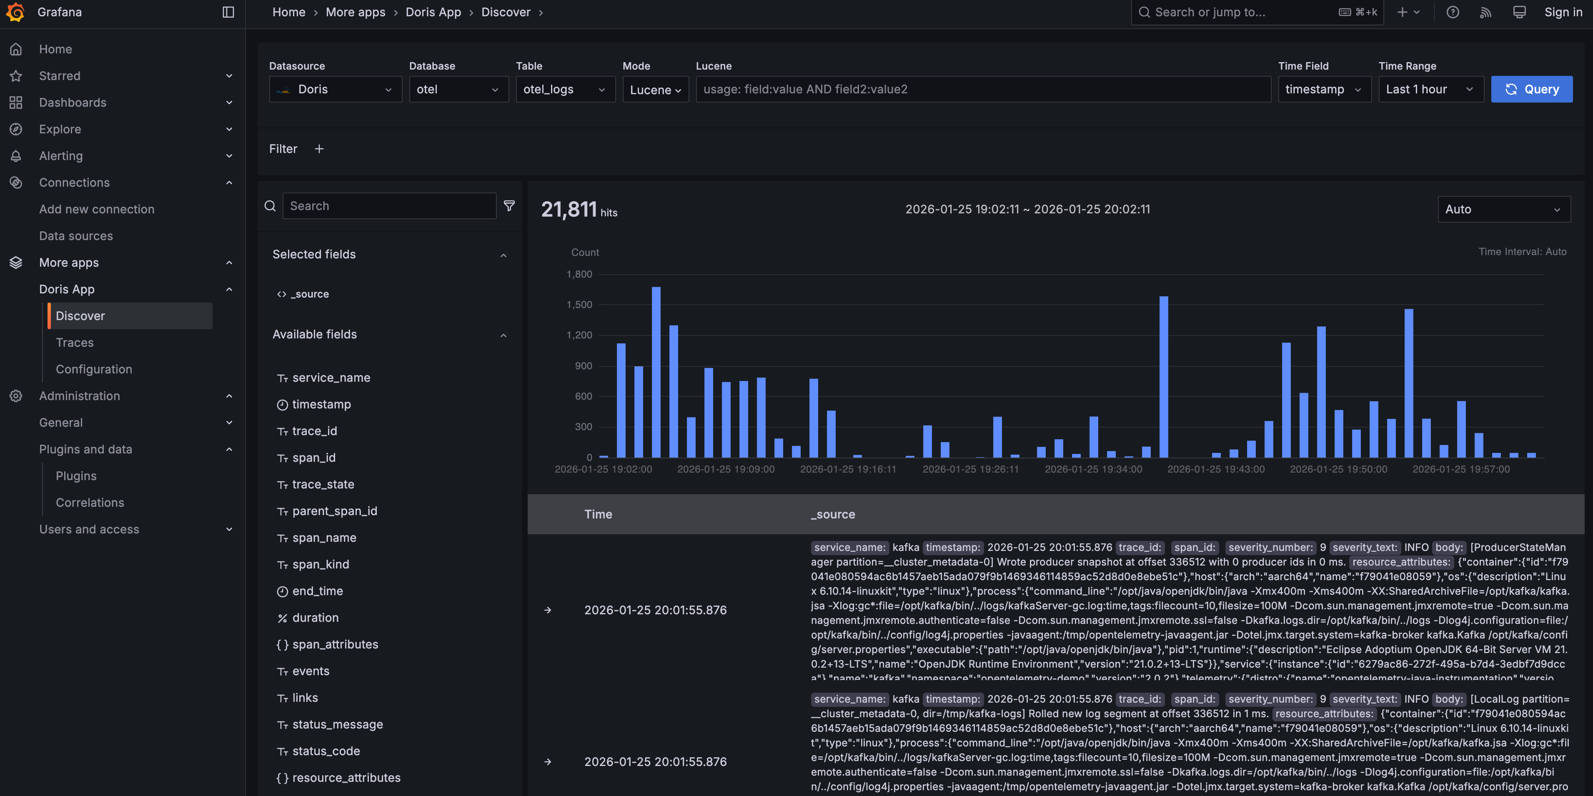This screenshot has width=1593, height=796.
Task: Click the Home house icon in sidebar
Action: [16, 49]
